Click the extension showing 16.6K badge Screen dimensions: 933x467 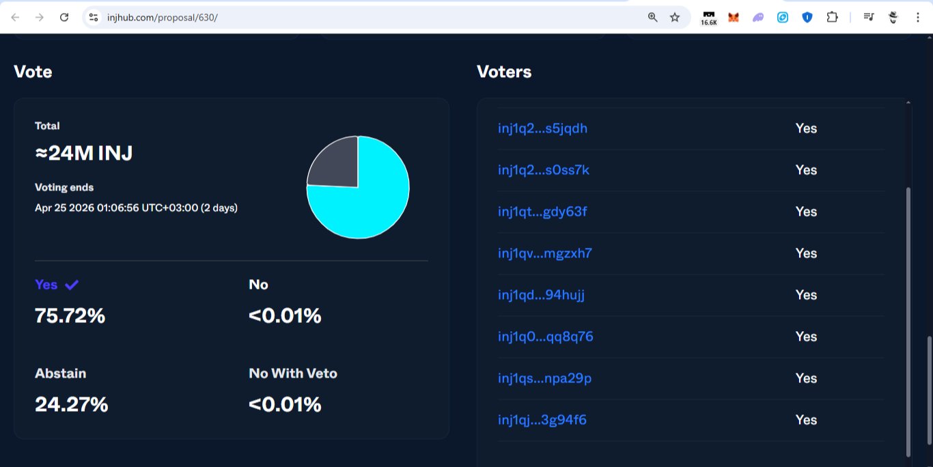(x=709, y=17)
